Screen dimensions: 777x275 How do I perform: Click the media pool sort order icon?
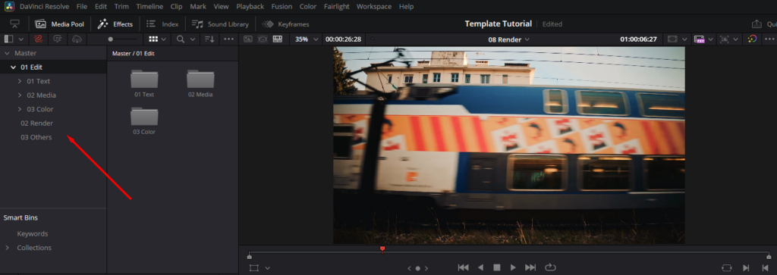pyautogui.click(x=210, y=39)
